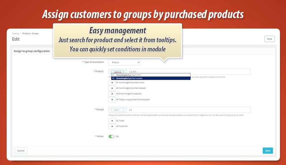
Task: Go to Catalog in the breadcrumb
Action: click(15, 33)
